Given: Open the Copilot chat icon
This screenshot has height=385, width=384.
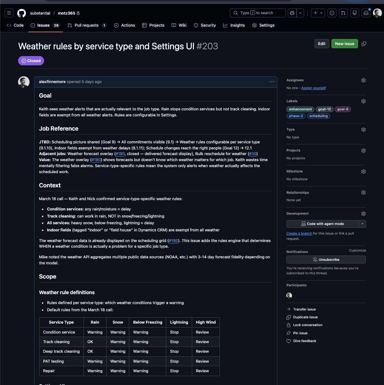Looking at the screenshot, I should coord(292,13).
